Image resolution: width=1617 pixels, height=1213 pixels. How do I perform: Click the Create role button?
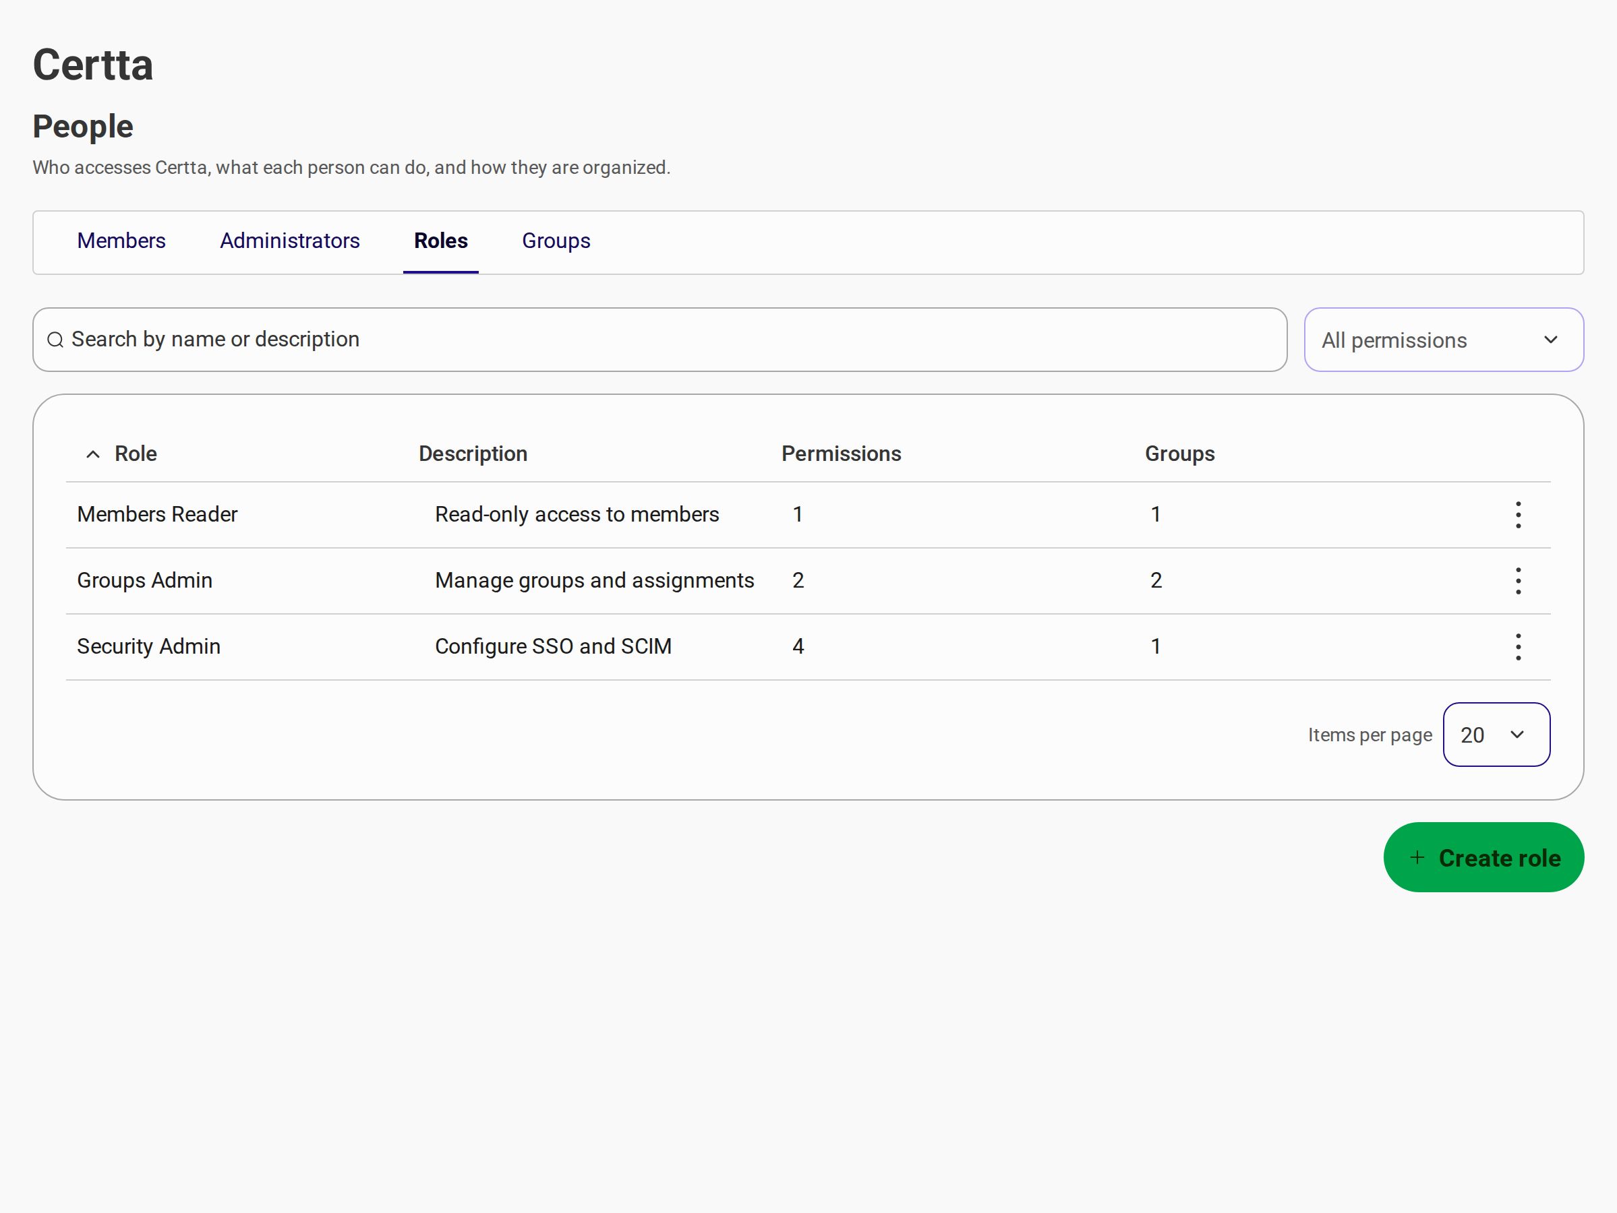pyautogui.click(x=1484, y=857)
